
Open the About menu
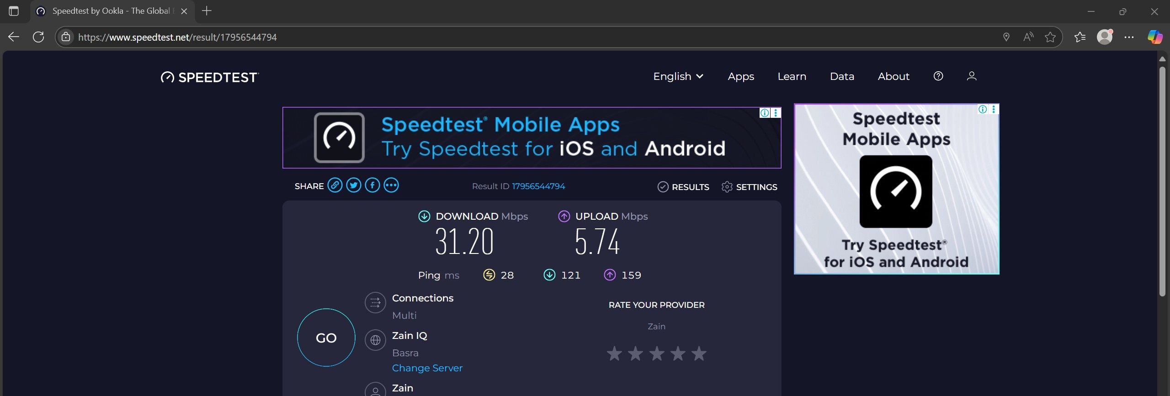[893, 76]
